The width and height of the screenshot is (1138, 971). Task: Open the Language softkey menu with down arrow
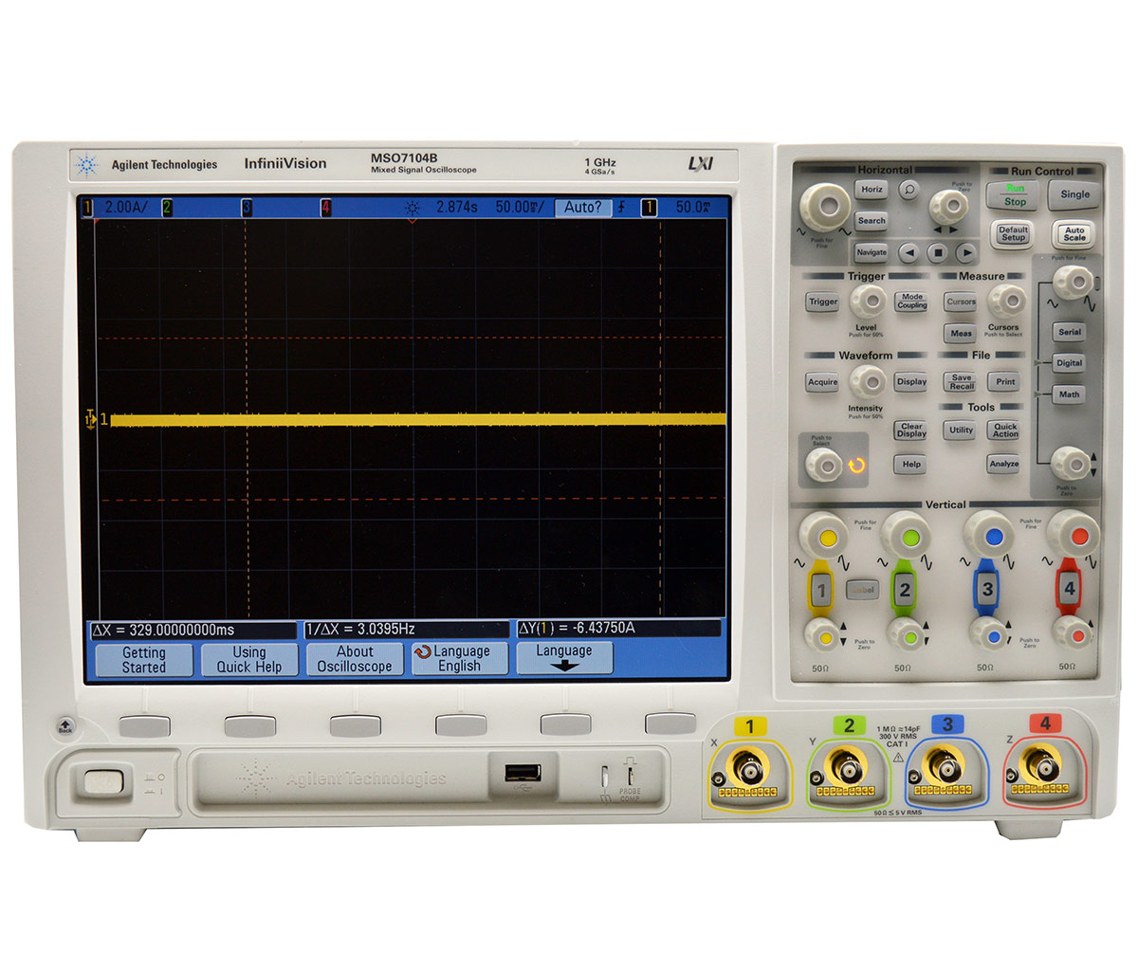[x=564, y=658]
